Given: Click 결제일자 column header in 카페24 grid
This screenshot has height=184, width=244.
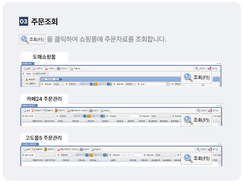Looking at the screenshot, I should click(x=105, y=121).
